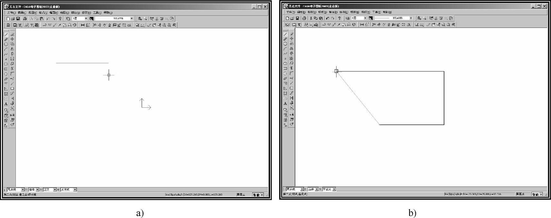
Task: Click 屏幕点 status field in right window
Action: [520, 194]
